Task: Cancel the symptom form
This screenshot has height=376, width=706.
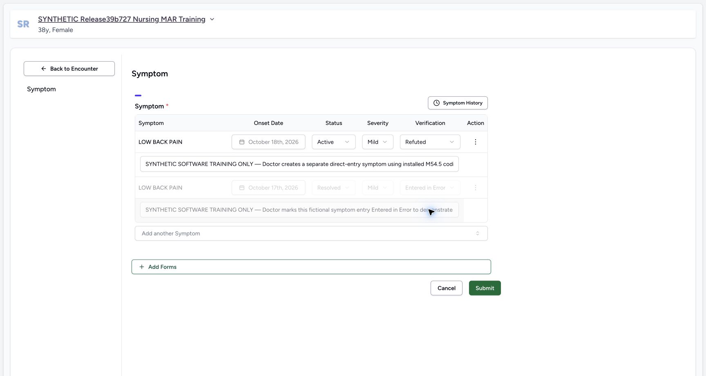Action: (x=446, y=288)
